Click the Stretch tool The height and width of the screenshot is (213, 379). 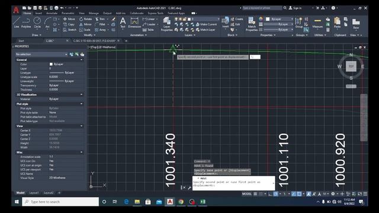70,30
